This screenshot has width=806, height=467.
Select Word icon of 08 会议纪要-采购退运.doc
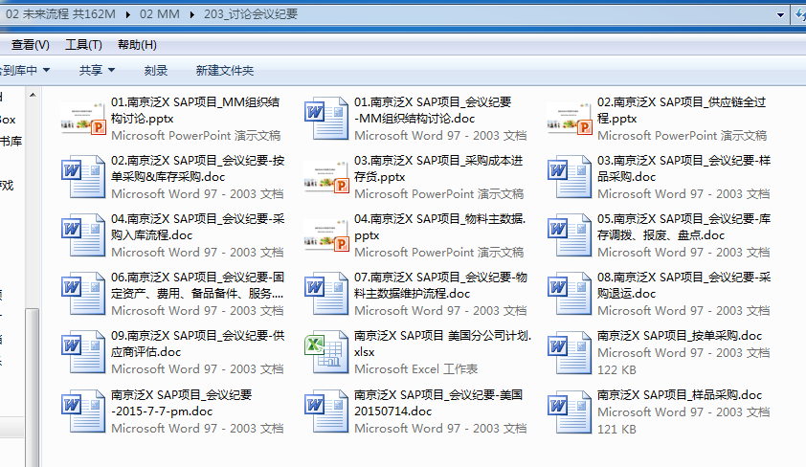(569, 294)
